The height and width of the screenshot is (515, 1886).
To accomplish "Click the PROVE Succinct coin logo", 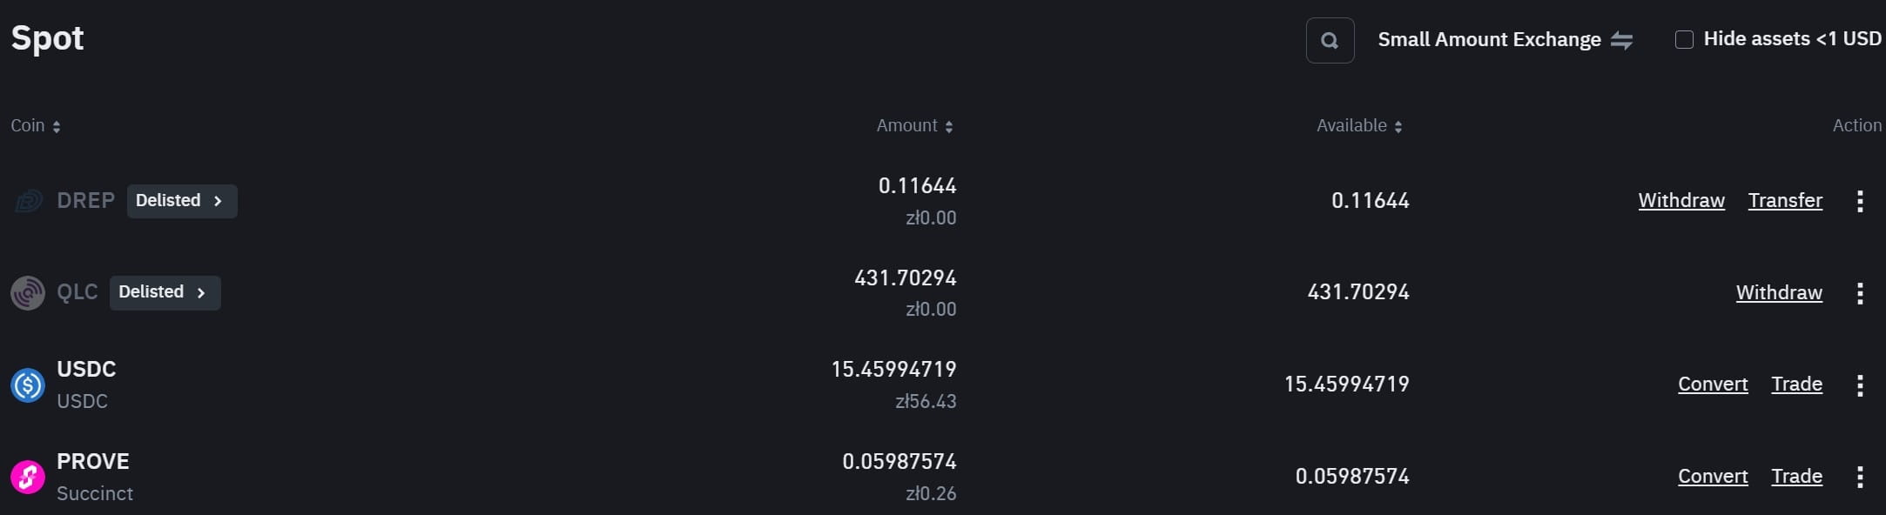I will click(x=28, y=477).
